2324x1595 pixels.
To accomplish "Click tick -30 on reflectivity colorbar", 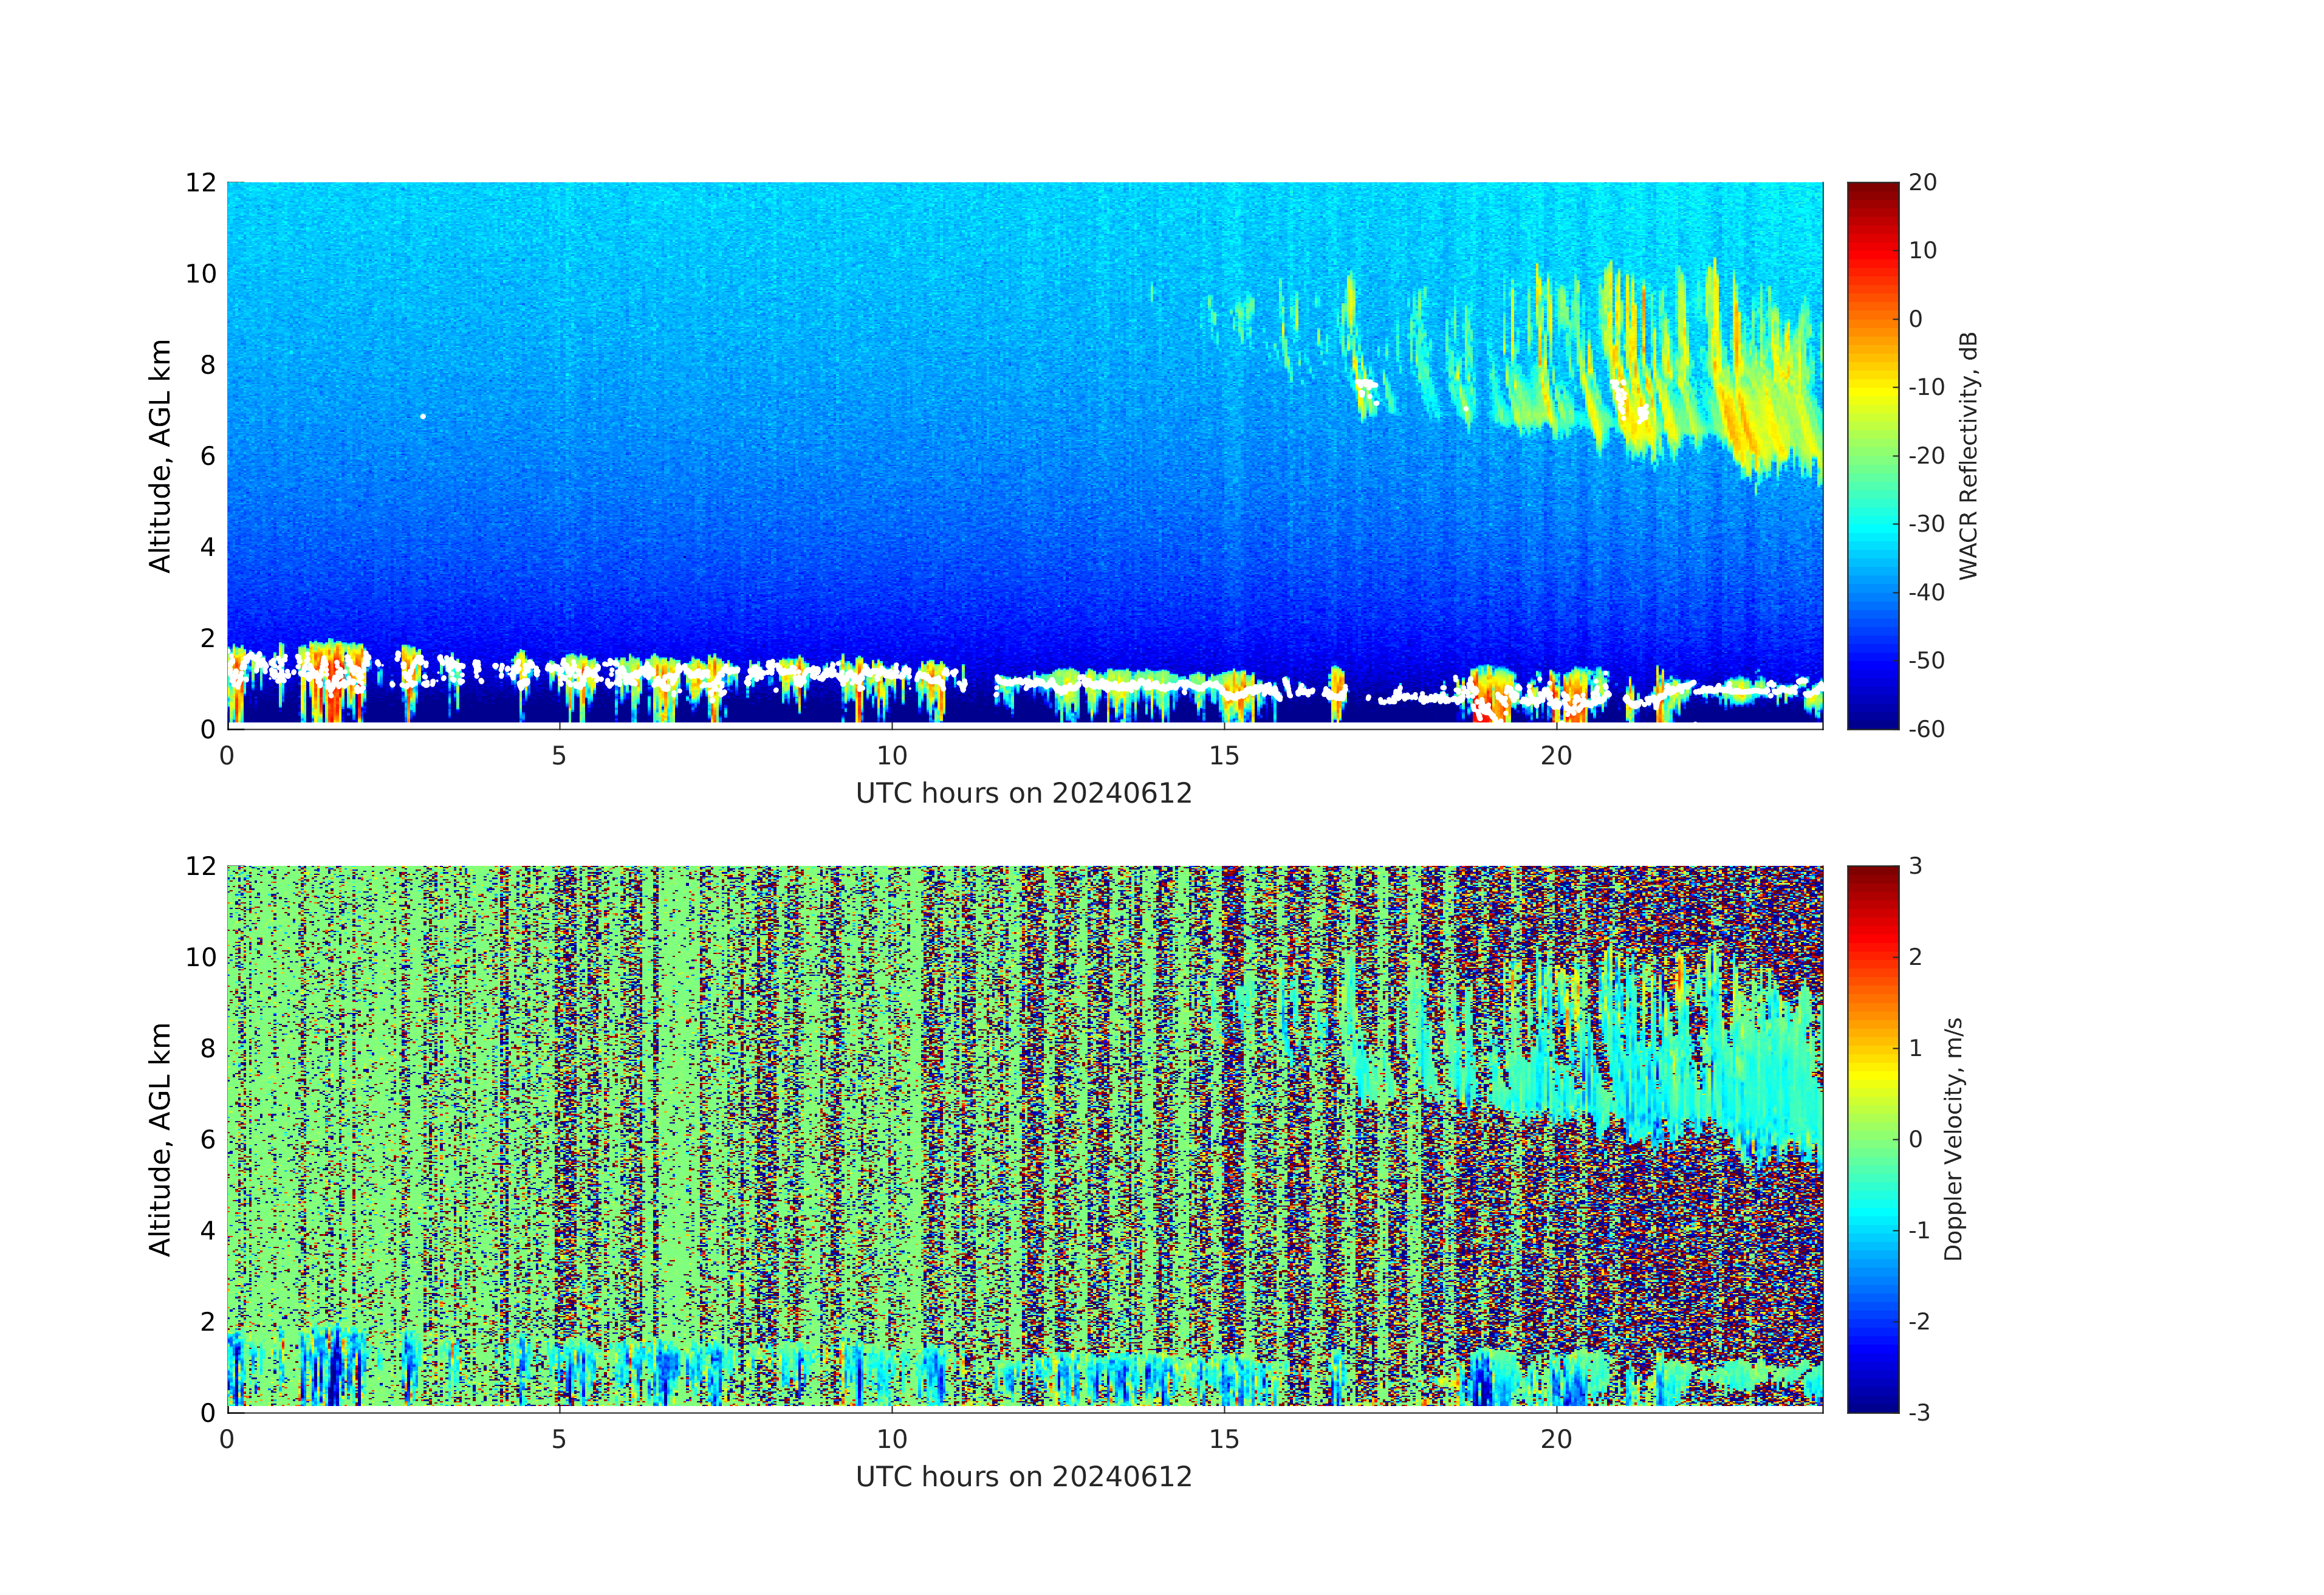I will point(1926,524).
